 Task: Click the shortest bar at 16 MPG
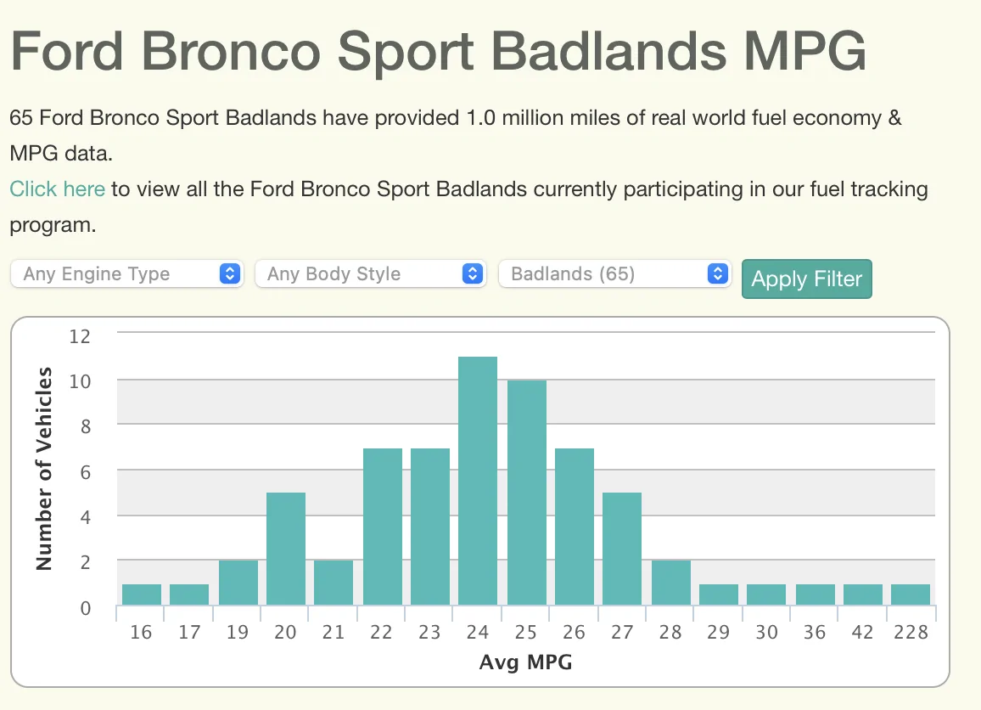[x=141, y=595]
